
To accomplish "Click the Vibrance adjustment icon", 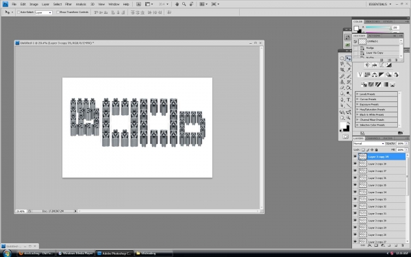I will click(x=360, y=75).
